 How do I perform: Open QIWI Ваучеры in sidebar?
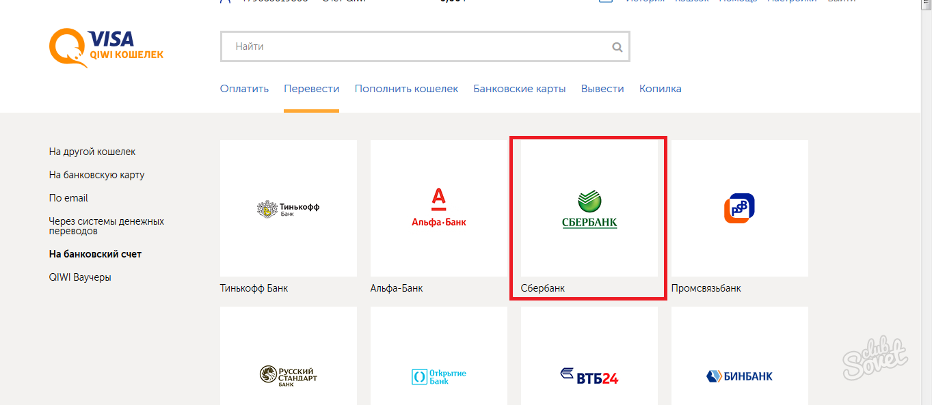pyautogui.click(x=80, y=277)
